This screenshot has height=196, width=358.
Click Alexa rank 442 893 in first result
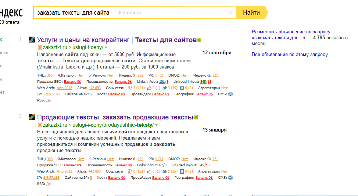94,88
